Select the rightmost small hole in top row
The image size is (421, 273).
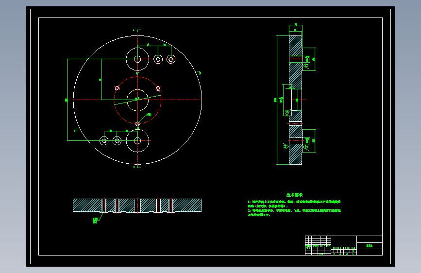(171, 59)
